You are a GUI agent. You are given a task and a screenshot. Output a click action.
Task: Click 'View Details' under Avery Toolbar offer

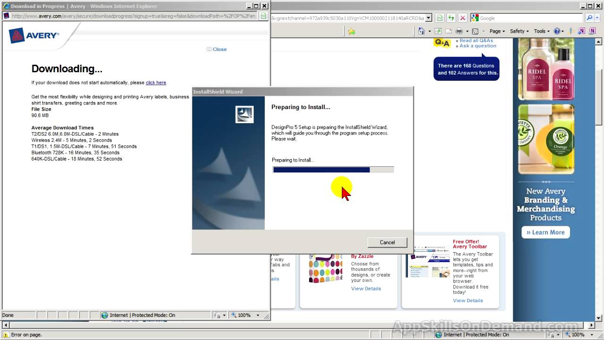(468, 300)
